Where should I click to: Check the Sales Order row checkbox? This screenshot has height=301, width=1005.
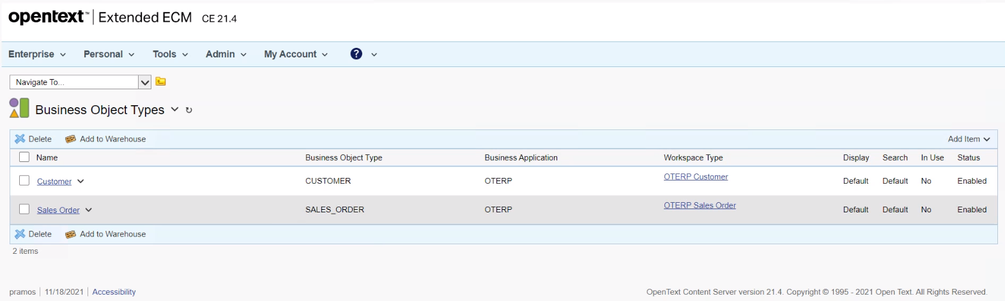[24, 209]
